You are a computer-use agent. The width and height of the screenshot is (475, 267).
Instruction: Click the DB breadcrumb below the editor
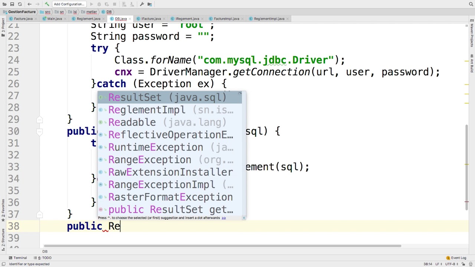click(x=45, y=251)
